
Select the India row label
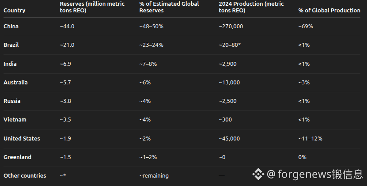(x=10, y=64)
